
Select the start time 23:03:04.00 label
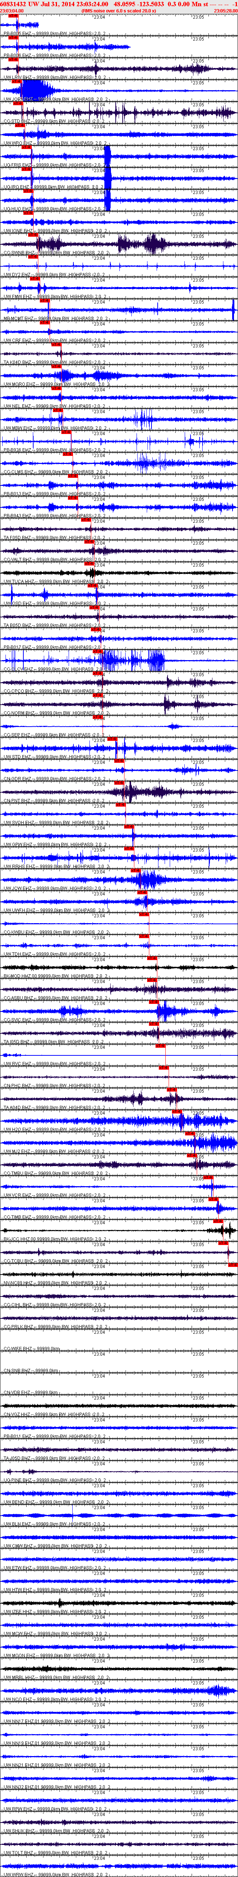click(x=12, y=11)
